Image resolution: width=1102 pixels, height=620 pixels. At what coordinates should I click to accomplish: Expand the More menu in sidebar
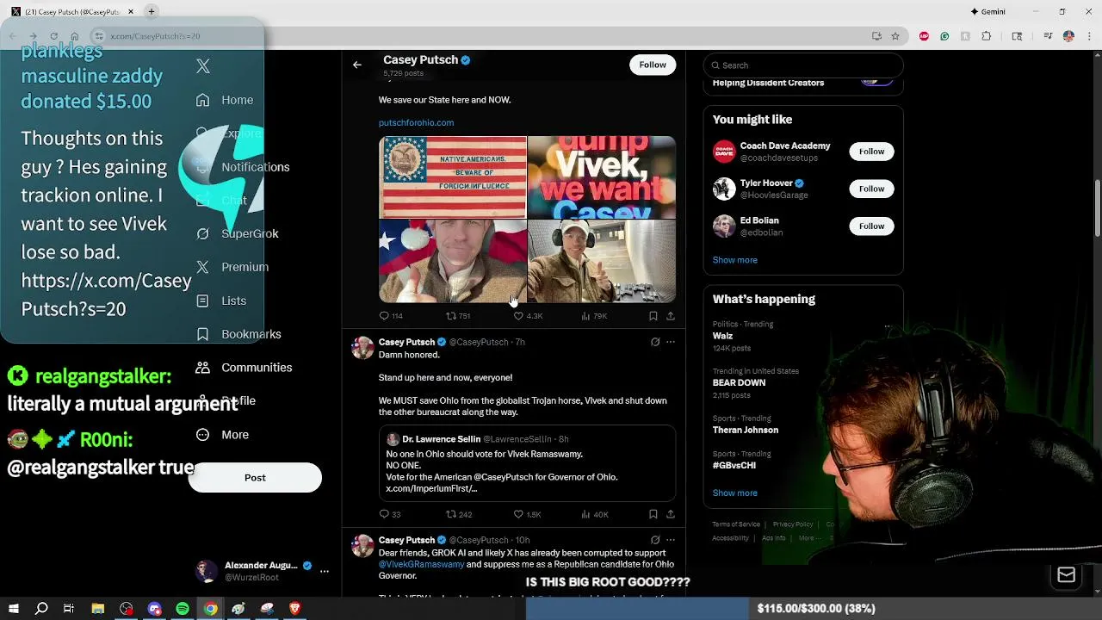tap(222, 435)
